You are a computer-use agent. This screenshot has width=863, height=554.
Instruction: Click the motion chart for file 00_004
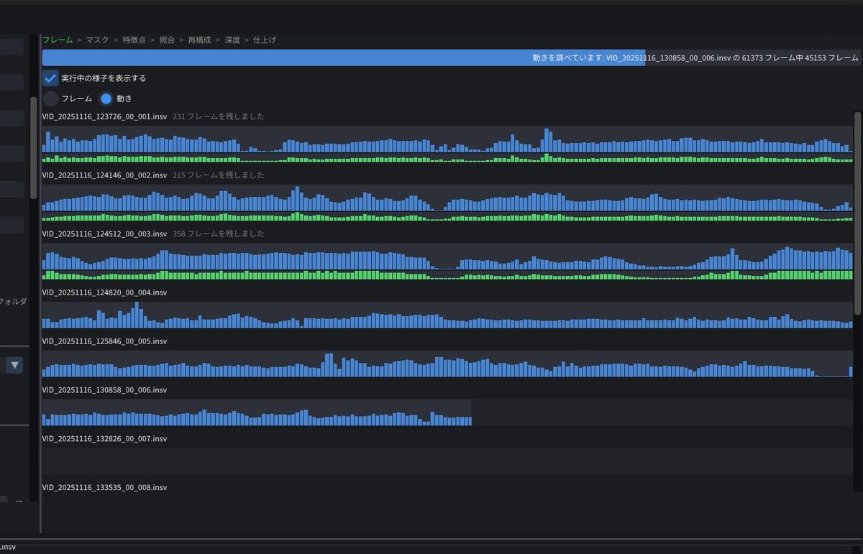(x=447, y=315)
